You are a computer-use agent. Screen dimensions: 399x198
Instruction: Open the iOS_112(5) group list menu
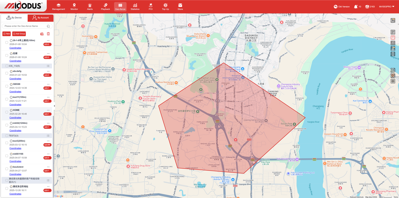[x=48, y=66]
